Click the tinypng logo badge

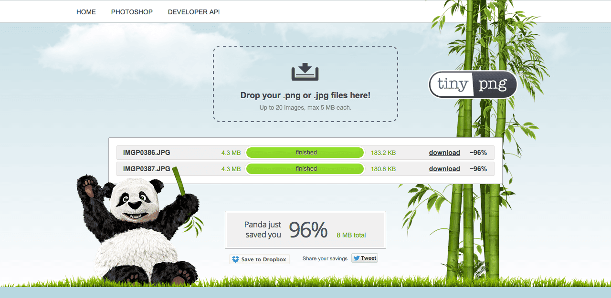pos(473,85)
